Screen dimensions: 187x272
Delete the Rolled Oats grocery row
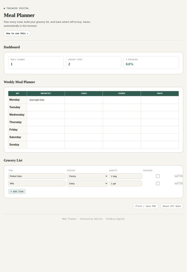click(178, 176)
